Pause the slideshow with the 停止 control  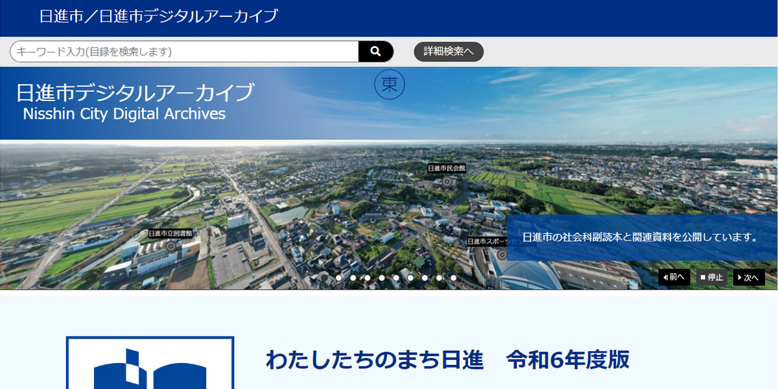tap(711, 277)
